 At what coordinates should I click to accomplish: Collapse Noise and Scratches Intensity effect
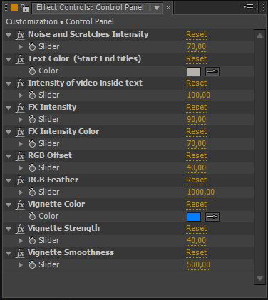tap(9, 36)
